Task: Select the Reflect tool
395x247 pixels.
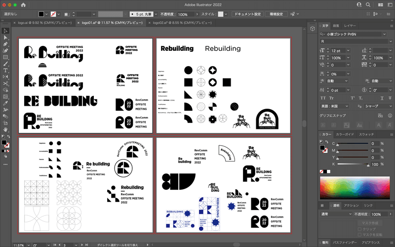Action: click(5, 77)
